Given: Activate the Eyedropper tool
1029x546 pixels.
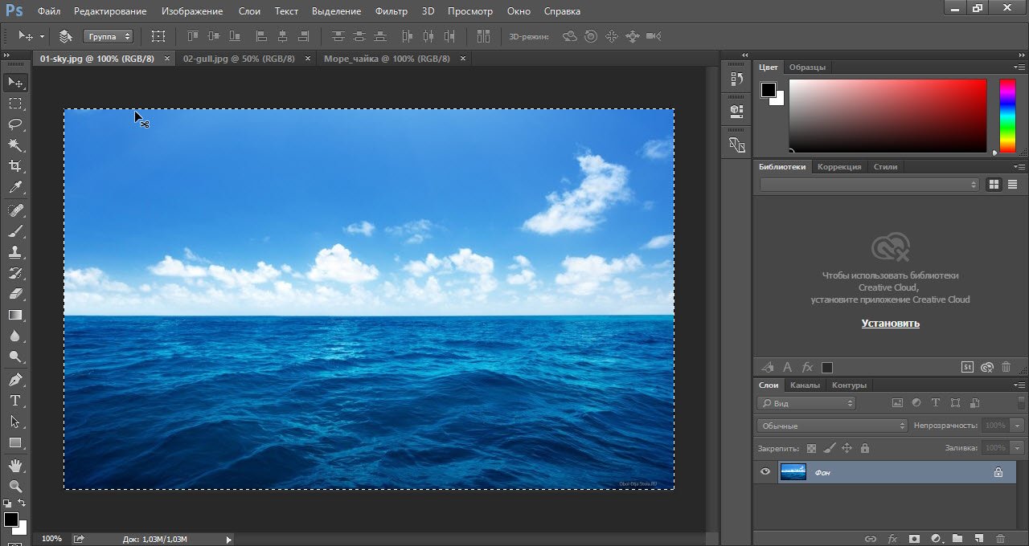Looking at the screenshot, I should click(15, 188).
